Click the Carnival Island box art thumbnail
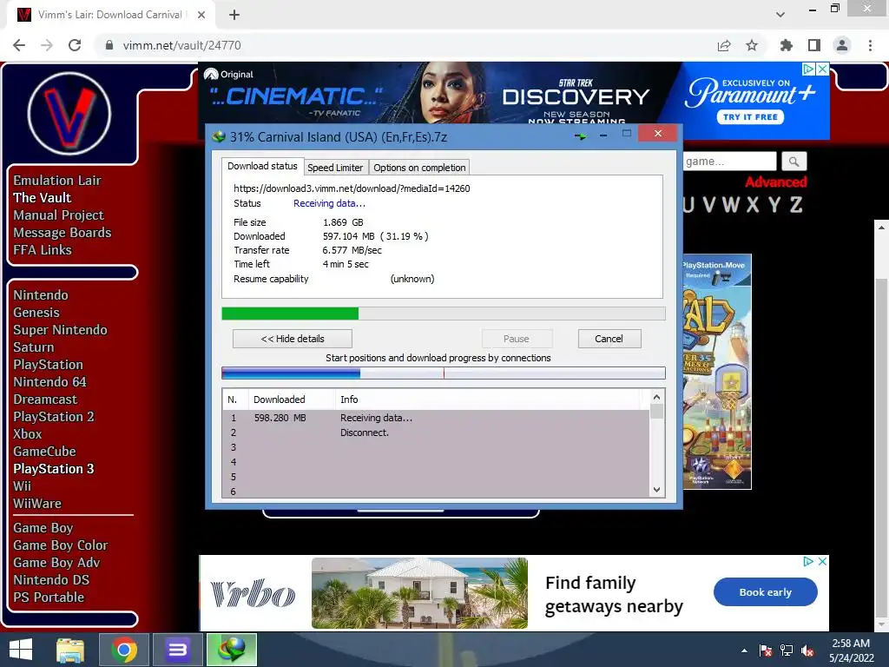The width and height of the screenshot is (889, 667). pos(717,372)
